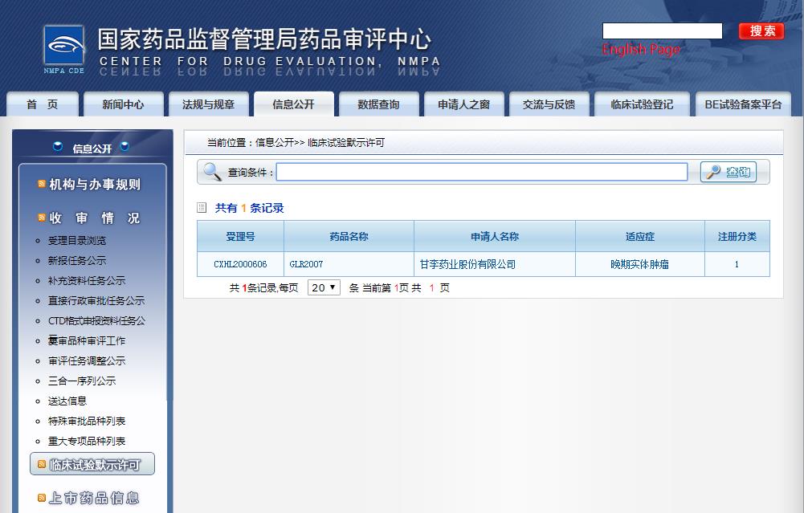Click RSS icon beside 上市药品信息

(42, 499)
